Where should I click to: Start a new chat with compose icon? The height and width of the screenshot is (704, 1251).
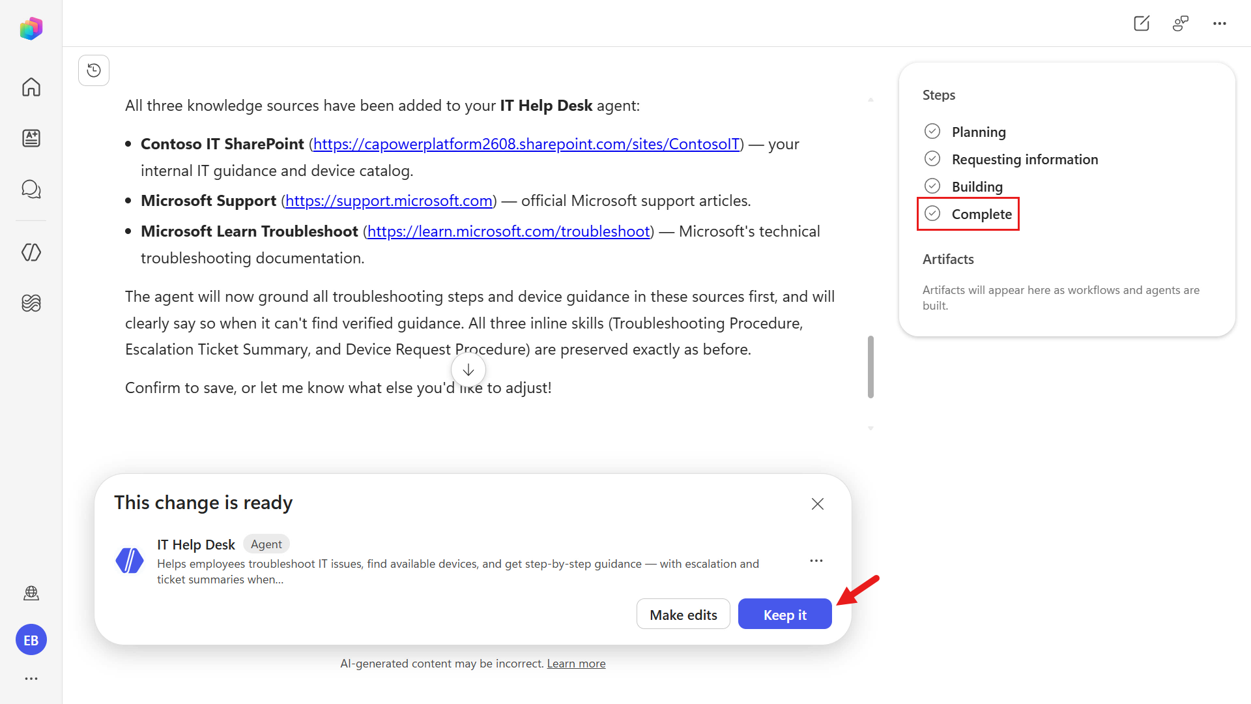click(1142, 23)
